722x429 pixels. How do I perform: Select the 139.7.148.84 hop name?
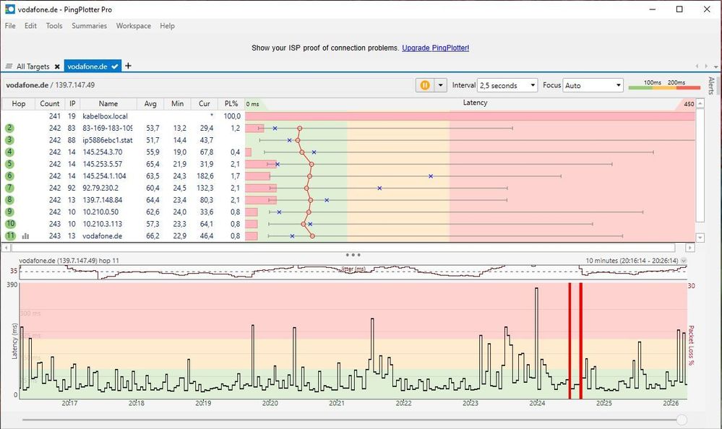(102, 200)
